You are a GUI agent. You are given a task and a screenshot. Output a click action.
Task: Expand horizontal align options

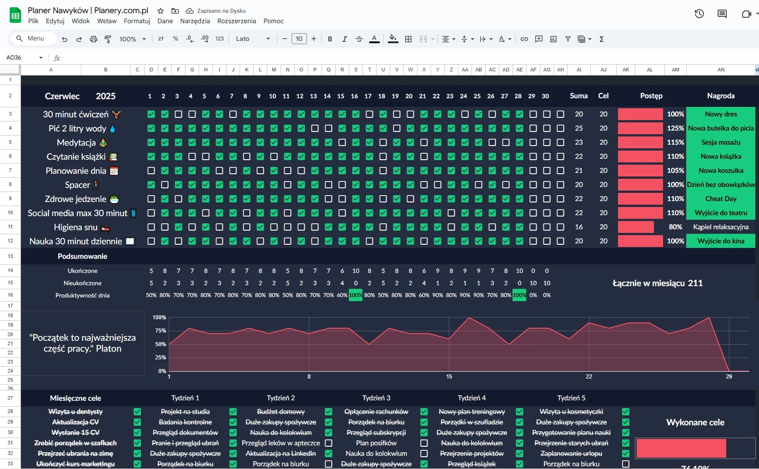pyautogui.click(x=449, y=39)
